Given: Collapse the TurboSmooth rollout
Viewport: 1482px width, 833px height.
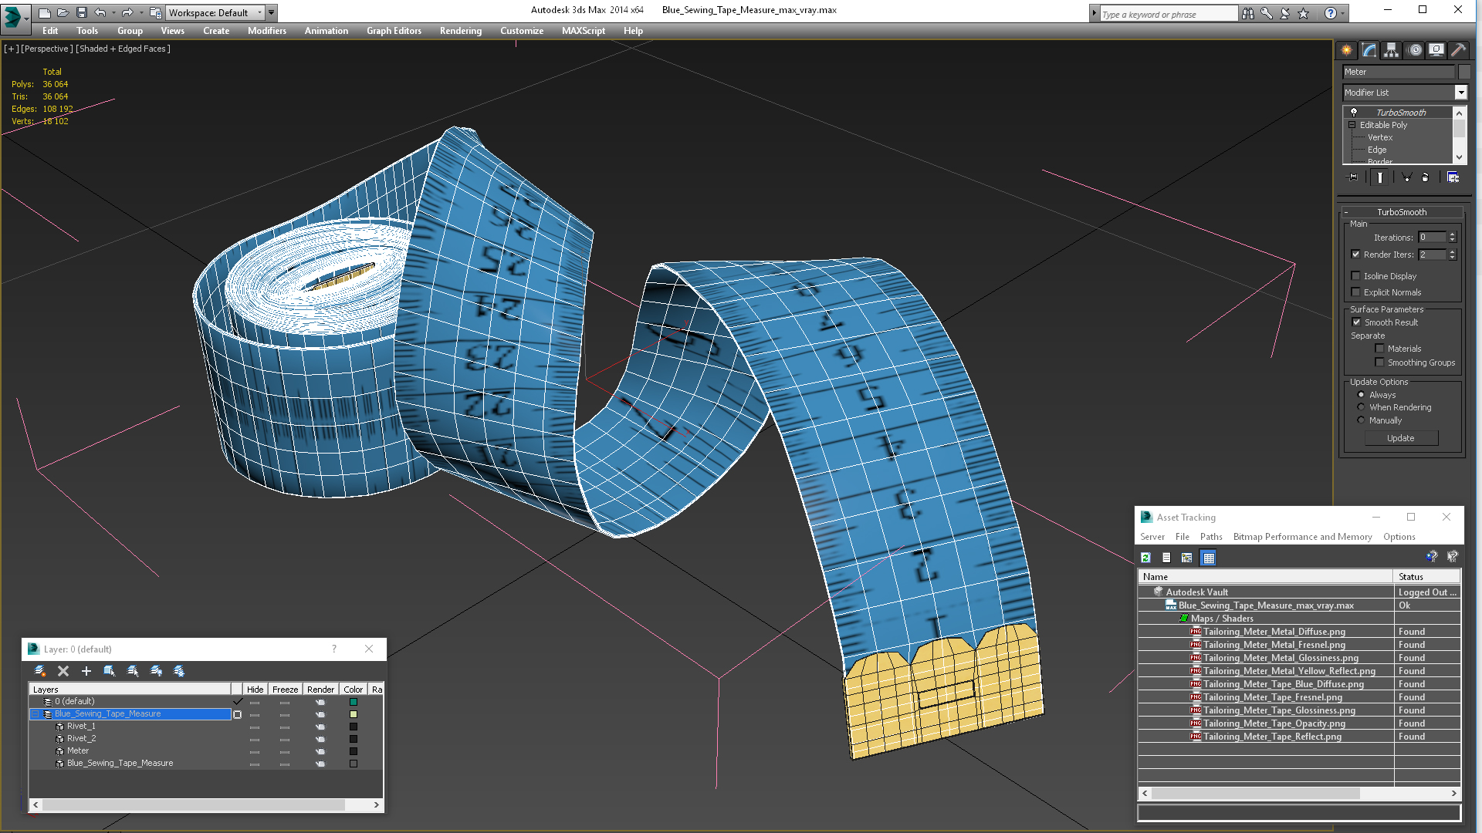Looking at the screenshot, I should coord(1346,212).
